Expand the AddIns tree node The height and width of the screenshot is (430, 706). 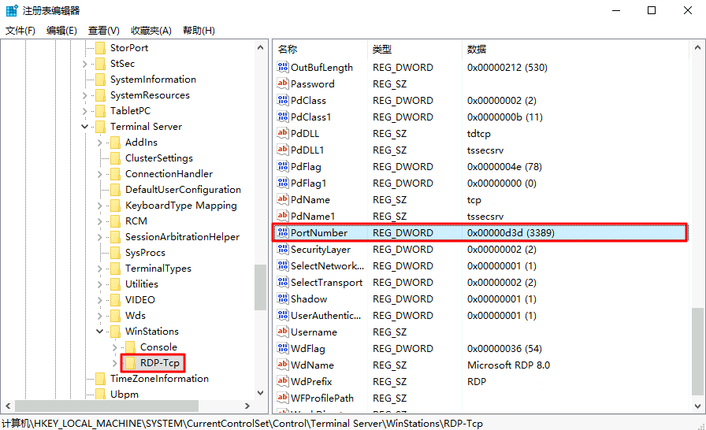pyautogui.click(x=99, y=143)
